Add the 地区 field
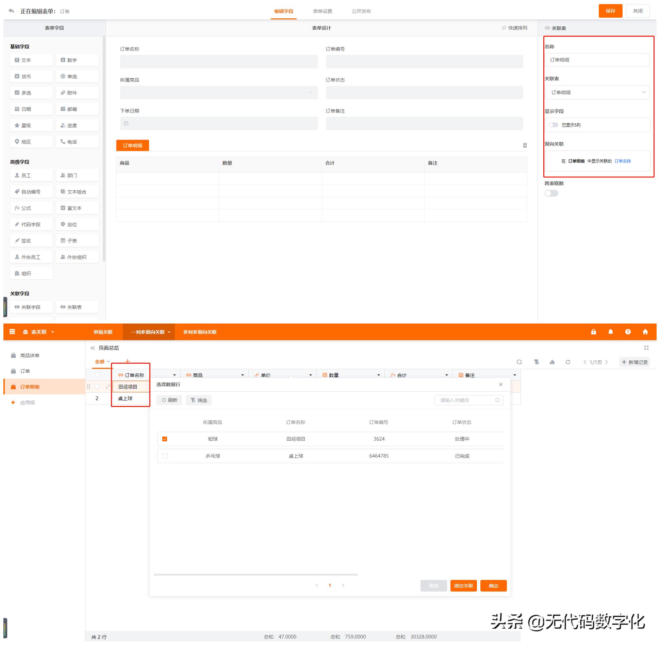The width and height of the screenshot is (660, 645). tap(31, 142)
